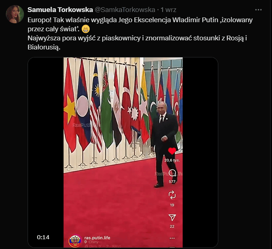The image size is (272, 249).
Task: Click the 0:14 video duration badge
Action: [43, 237]
